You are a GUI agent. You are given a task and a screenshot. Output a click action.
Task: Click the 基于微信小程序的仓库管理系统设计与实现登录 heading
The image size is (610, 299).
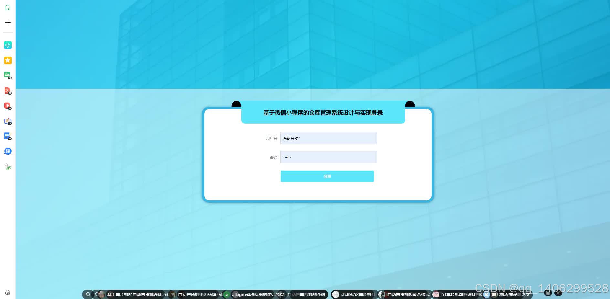click(323, 113)
